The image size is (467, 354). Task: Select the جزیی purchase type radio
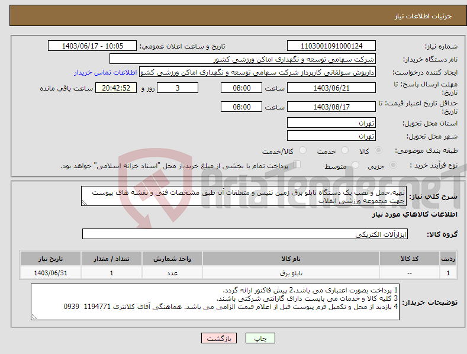393,165
